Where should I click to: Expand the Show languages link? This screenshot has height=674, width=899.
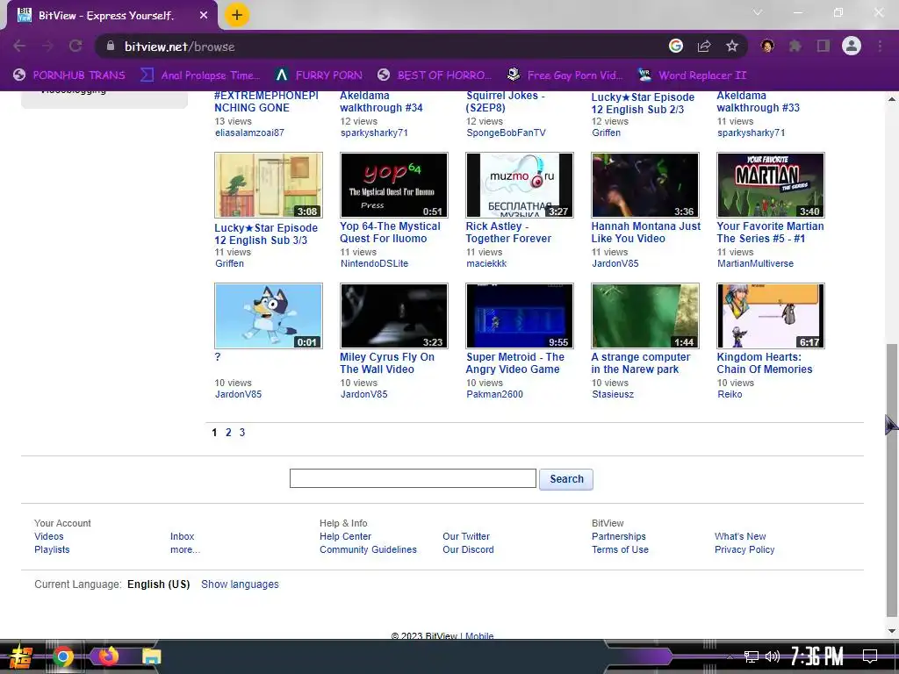pyautogui.click(x=240, y=584)
